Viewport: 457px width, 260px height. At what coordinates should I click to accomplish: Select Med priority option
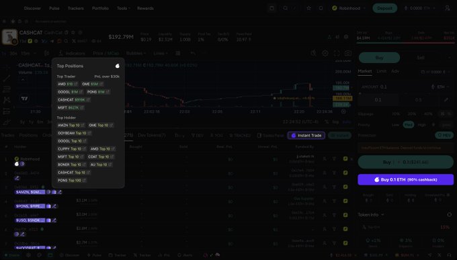click(x=409, y=125)
